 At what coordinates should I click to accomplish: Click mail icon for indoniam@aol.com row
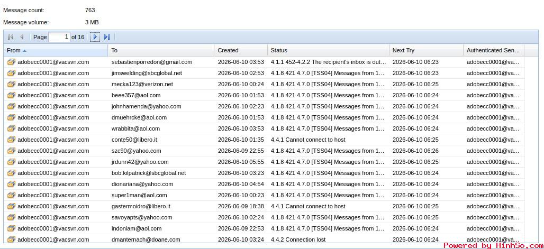[12, 228]
